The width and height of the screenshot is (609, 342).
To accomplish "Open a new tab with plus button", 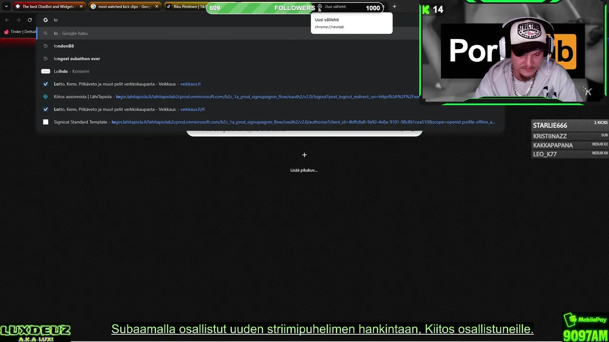I will coord(394,7).
